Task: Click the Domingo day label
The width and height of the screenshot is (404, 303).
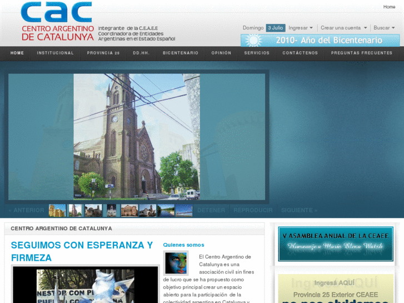Action: (253, 28)
